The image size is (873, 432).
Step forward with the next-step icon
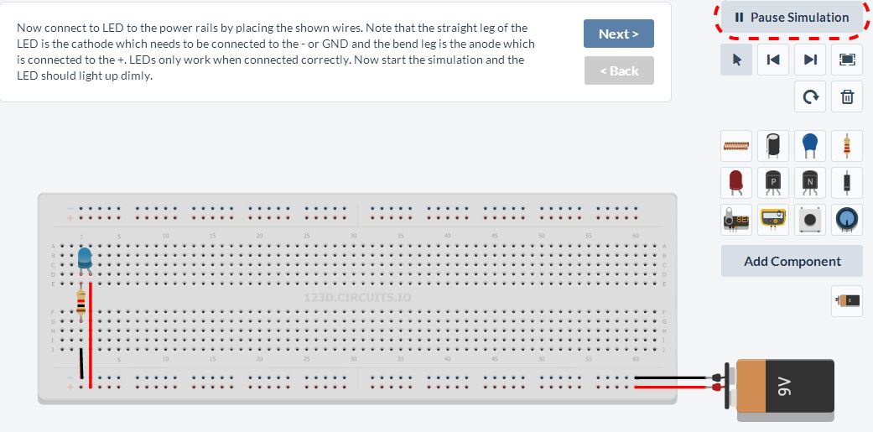(810, 60)
